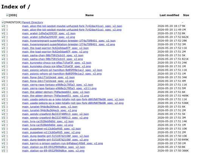This screenshot has height=153, width=204.
Task: Select the 536K size value
Action: point(185,103)
